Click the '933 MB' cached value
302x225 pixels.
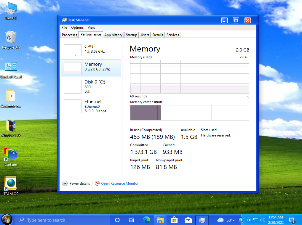pos(172,152)
